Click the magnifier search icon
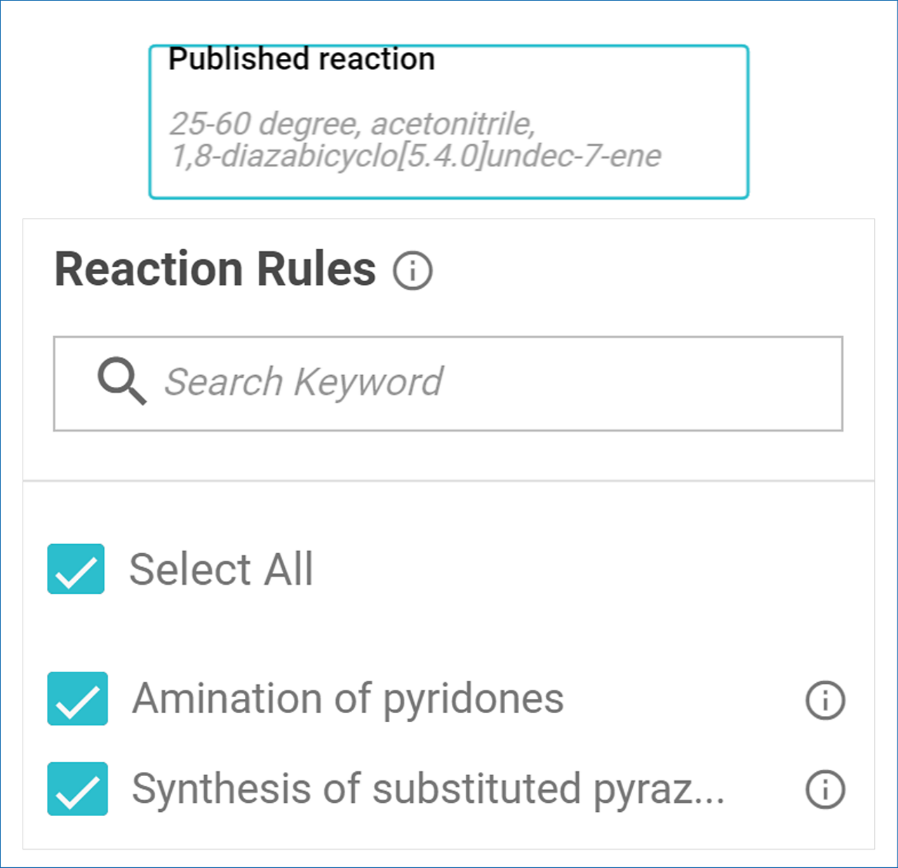 (121, 381)
